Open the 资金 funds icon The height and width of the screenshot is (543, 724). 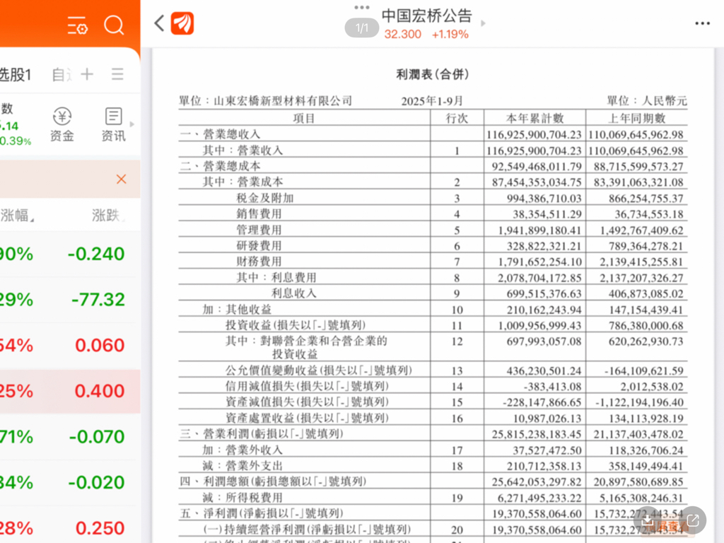point(62,124)
